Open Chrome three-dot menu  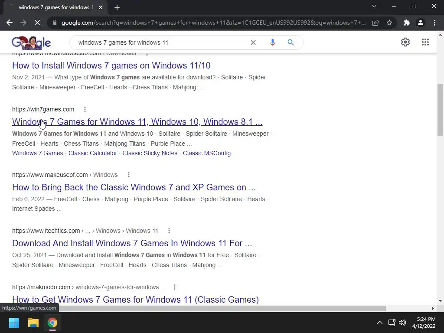pyautogui.click(x=434, y=23)
